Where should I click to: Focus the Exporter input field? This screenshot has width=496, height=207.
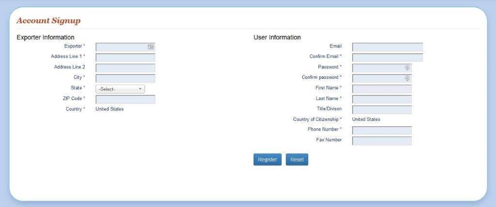[x=125, y=47]
